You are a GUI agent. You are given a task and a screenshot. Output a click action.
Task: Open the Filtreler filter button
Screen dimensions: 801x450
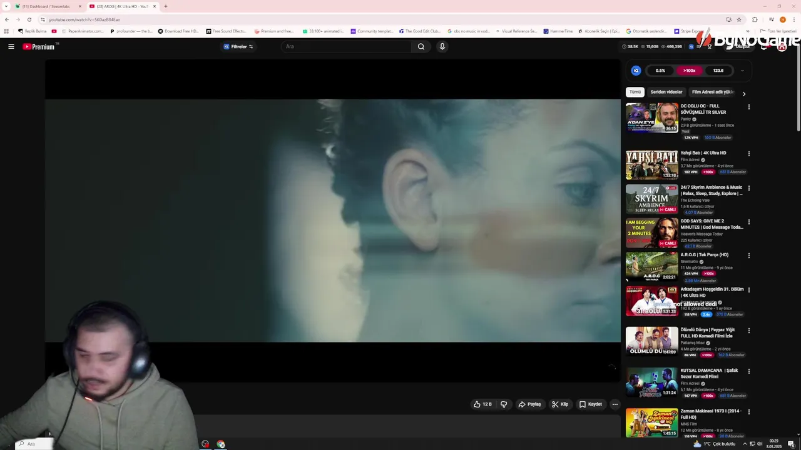[238, 46]
